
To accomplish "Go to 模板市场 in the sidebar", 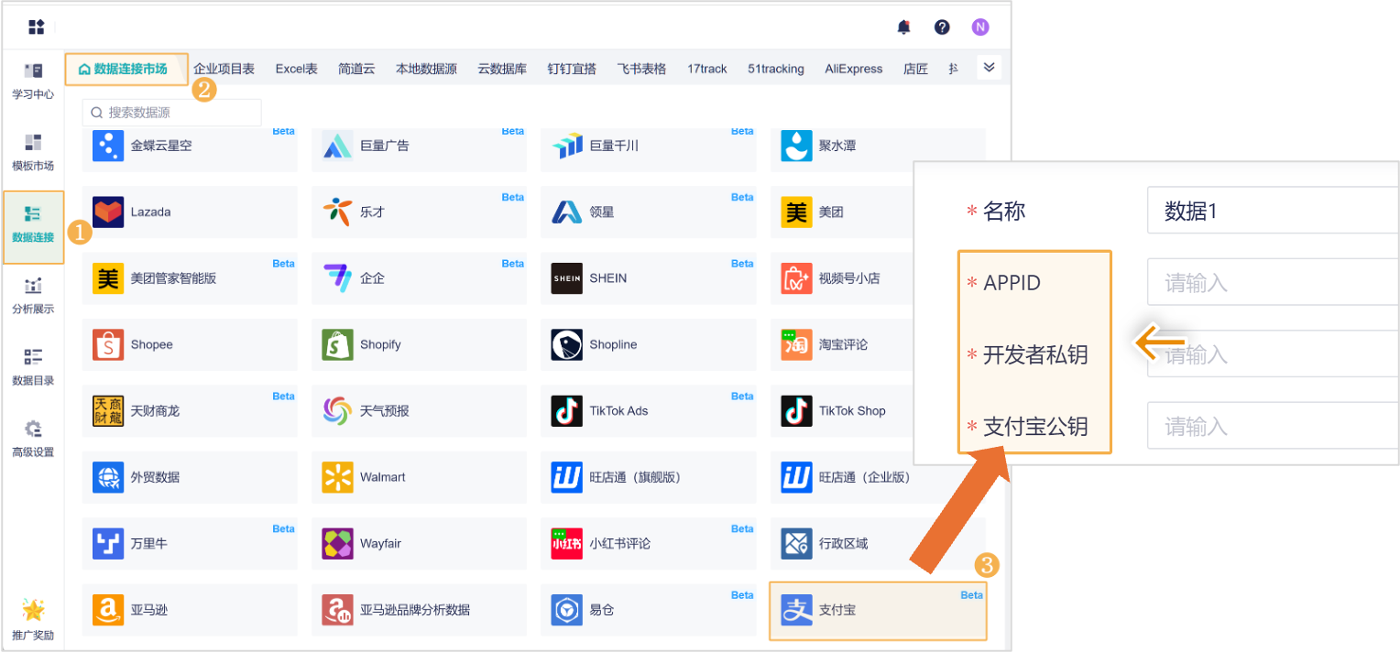I will click(33, 151).
